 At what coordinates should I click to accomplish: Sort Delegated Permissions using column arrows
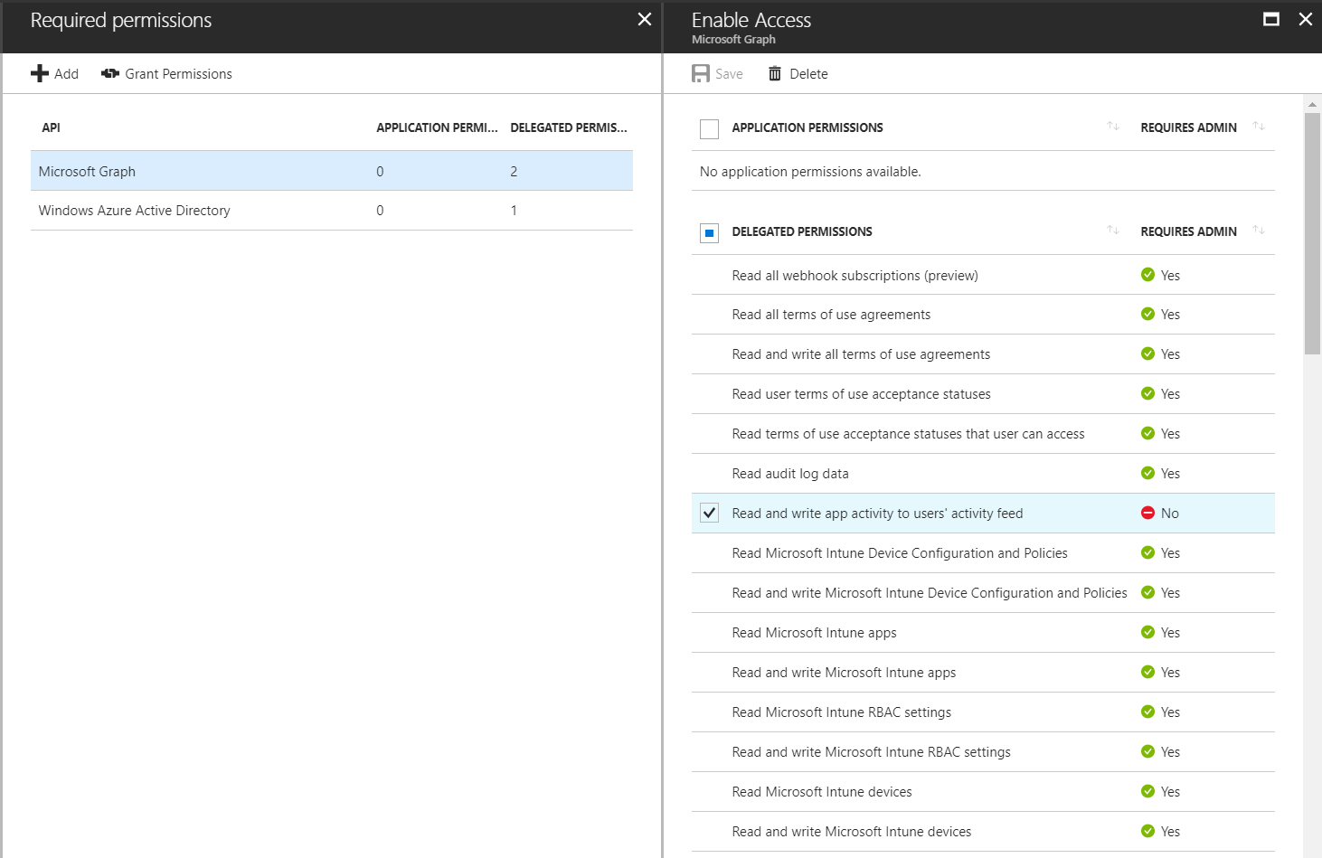tap(1113, 231)
